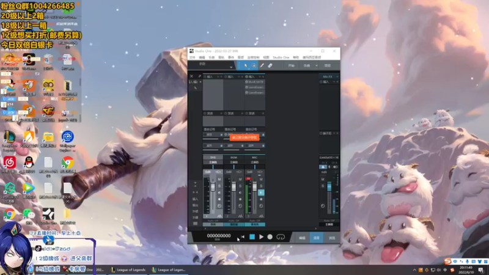Click the MIC channel automation clock icon

pos(261,206)
